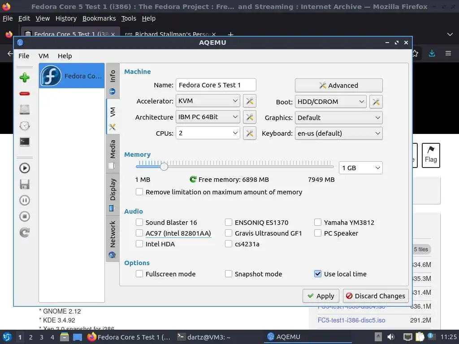Check the cs4231a audio option

click(229, 244)
